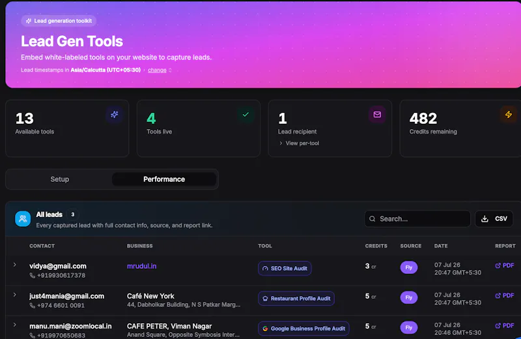Image resolution: width=521 pixels, height=339 pixels.
Task: Click the All leads people icon
Action: click(x=23, y=218)
